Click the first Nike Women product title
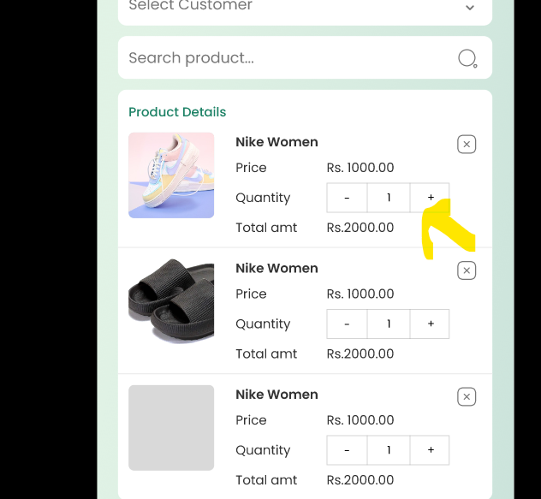 (x=276, y=142)
